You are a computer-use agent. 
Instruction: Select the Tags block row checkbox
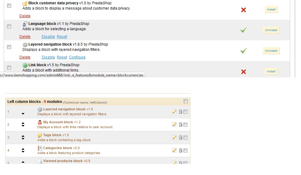pyautogui.click(x=185, y=137)
